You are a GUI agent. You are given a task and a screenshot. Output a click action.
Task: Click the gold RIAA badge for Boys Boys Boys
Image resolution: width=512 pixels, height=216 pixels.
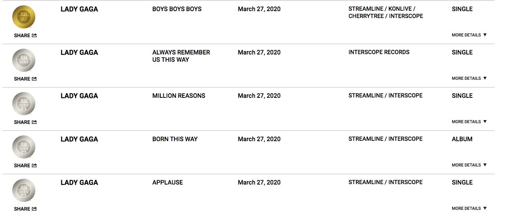24,17
